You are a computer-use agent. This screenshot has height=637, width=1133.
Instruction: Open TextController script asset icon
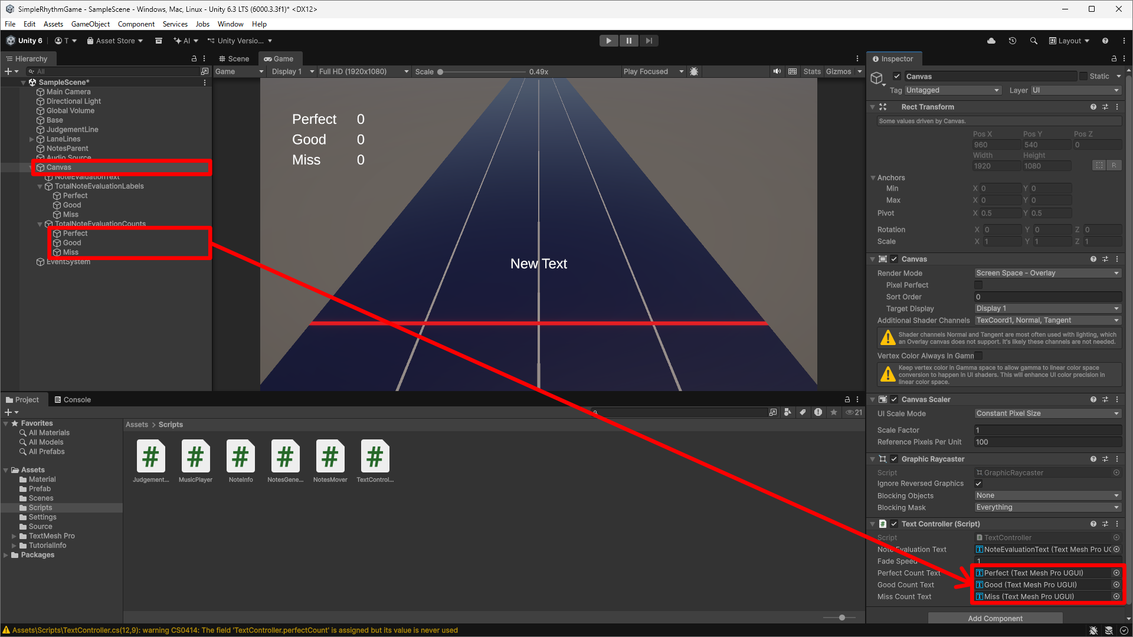pos(375,457)
